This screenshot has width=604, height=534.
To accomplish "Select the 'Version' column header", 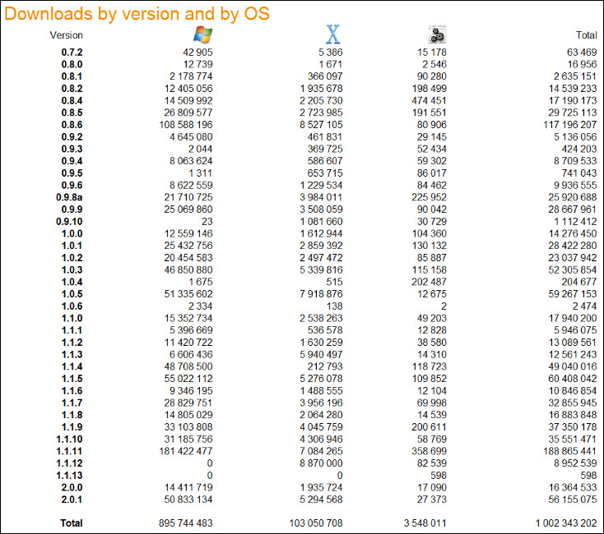I will coord(67,35).
